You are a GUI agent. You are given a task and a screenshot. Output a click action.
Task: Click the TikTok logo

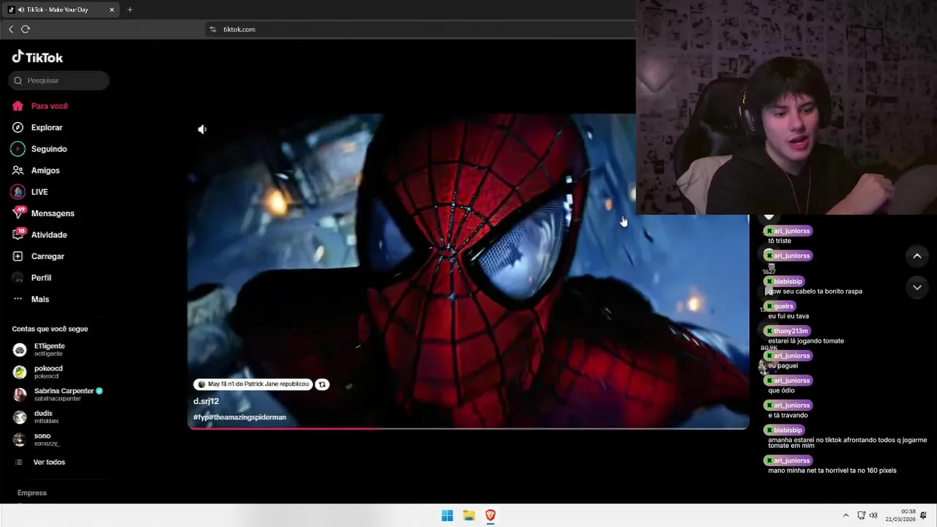[37, 57]
